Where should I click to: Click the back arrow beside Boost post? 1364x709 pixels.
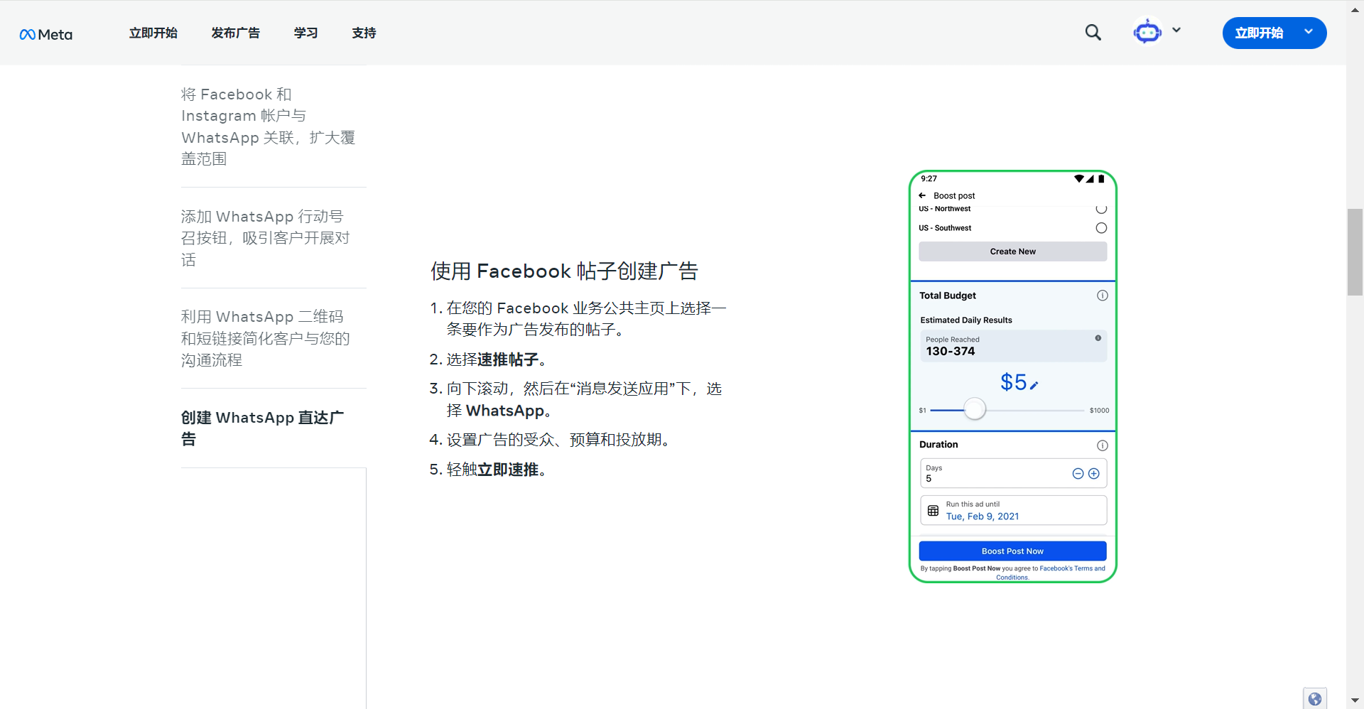(x=922, y=195)
